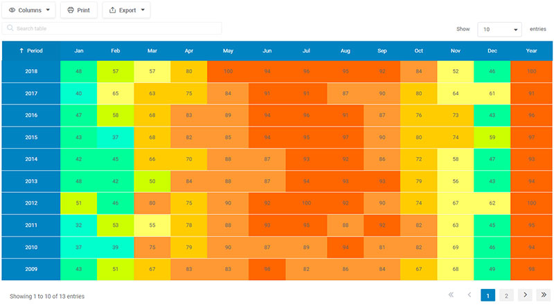The width and height of the screenshot is (554, 307).
Task: Go to next page arrow
Action: click(x=526, y=295)
